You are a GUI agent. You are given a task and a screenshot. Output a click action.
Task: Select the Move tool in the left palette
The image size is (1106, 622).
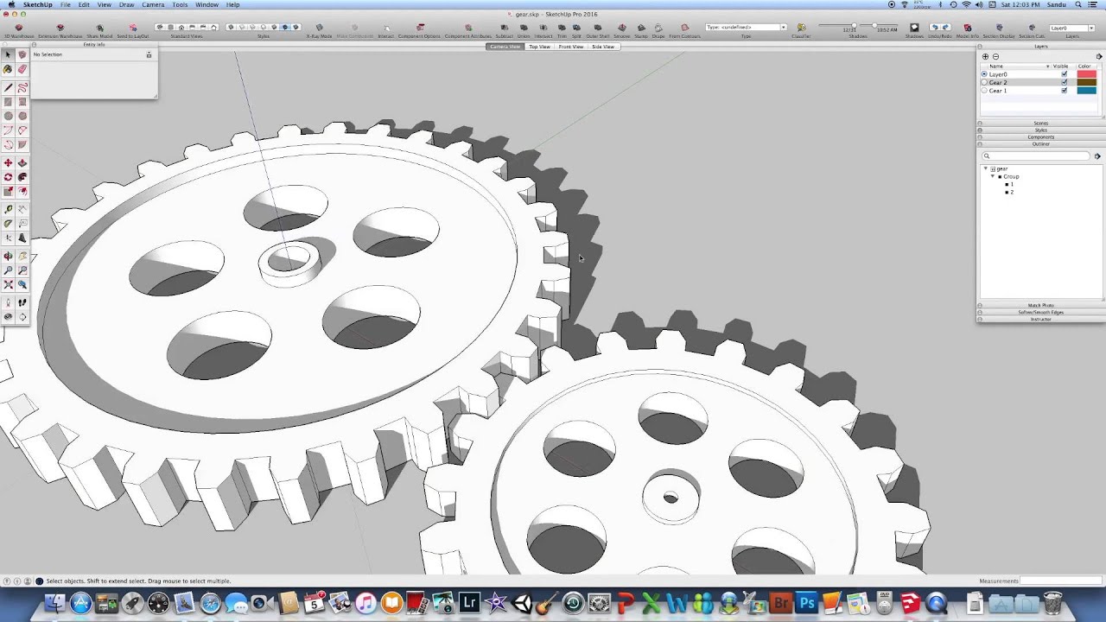(8, 162)
